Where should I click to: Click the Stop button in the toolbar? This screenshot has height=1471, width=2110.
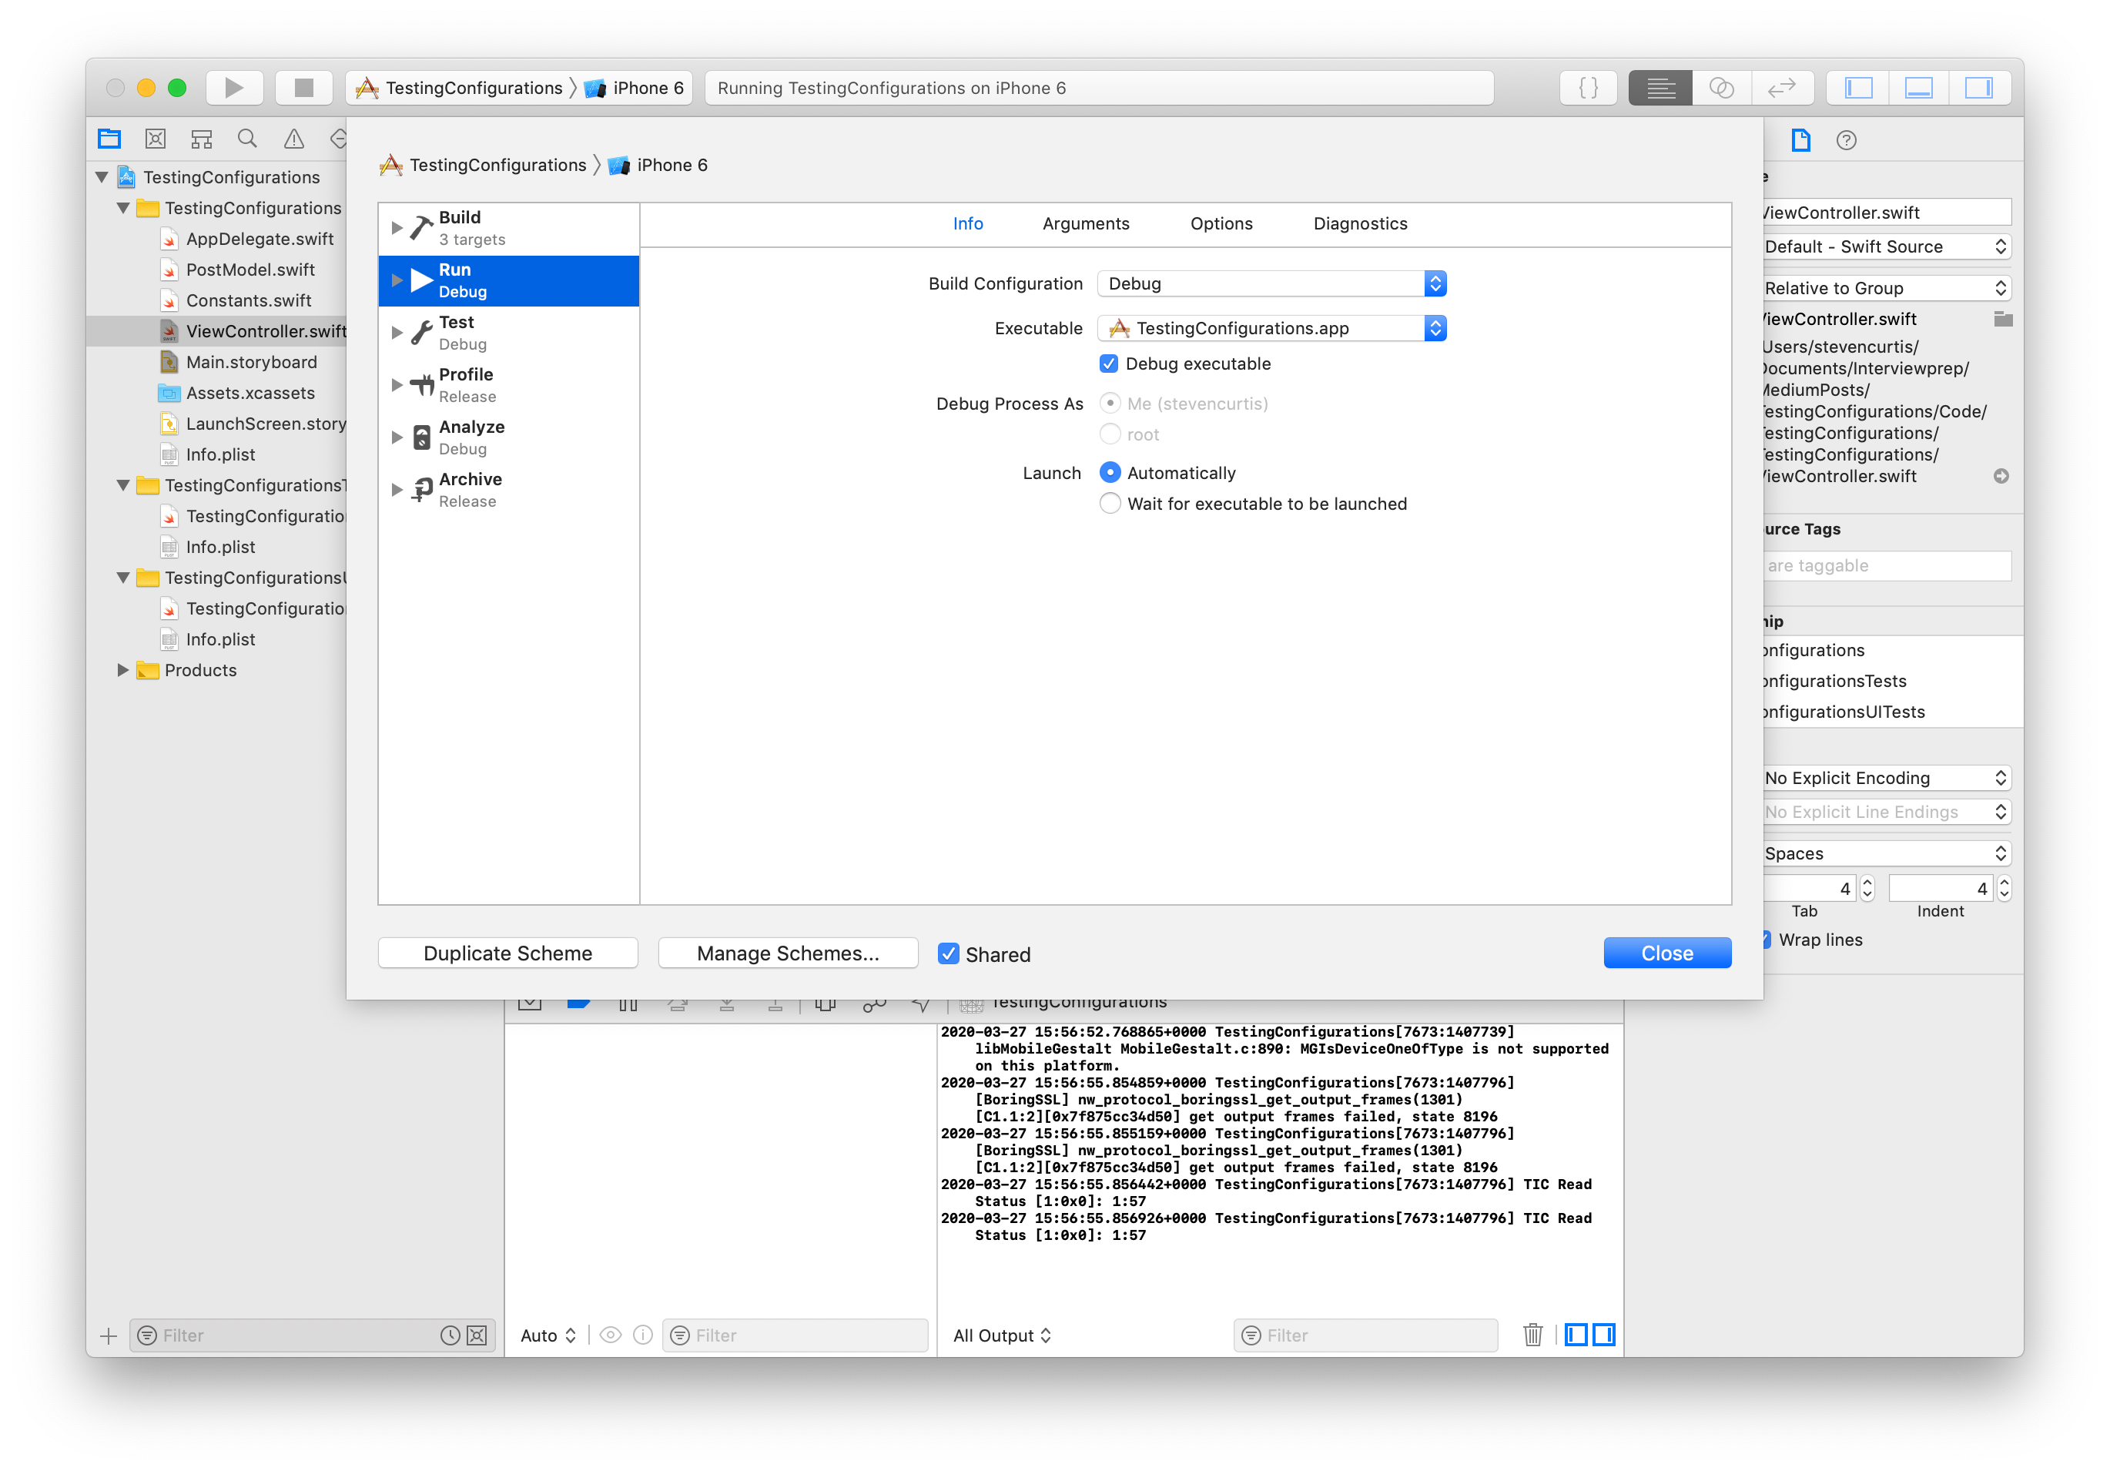pos(303,89)
